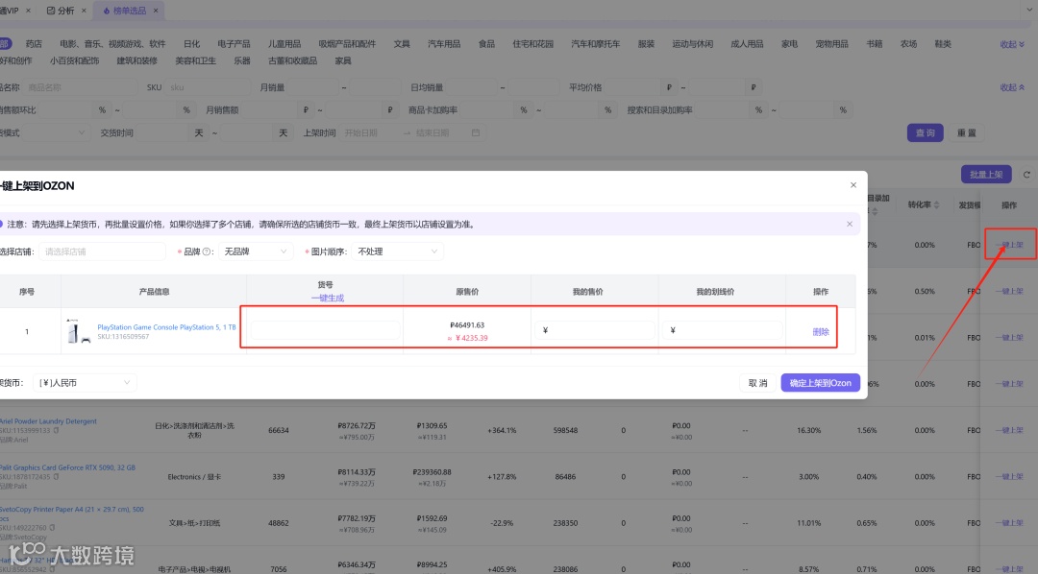Click the 批量上架 button behind the dialog

click(986, 175)
